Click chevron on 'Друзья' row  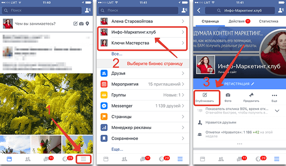coord(183,73)
